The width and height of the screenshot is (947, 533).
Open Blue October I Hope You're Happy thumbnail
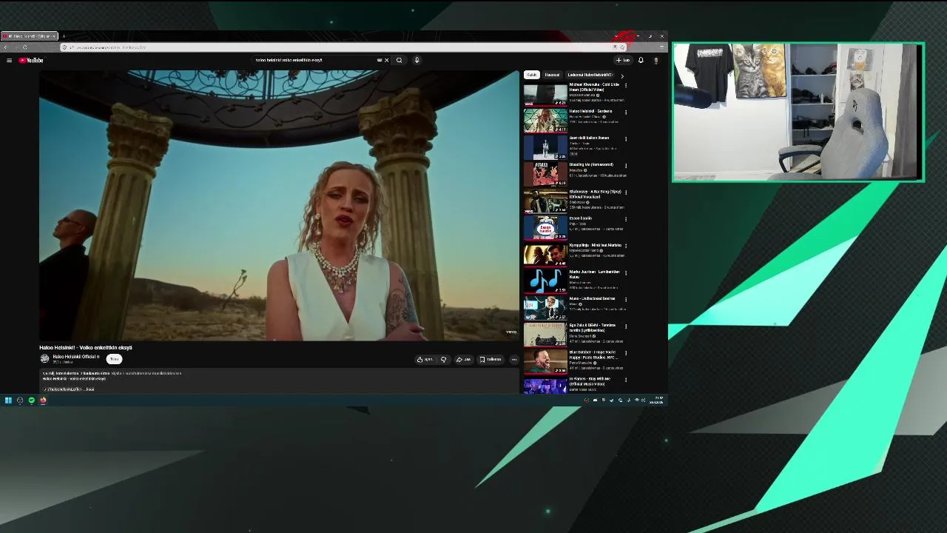pos(545,361)
